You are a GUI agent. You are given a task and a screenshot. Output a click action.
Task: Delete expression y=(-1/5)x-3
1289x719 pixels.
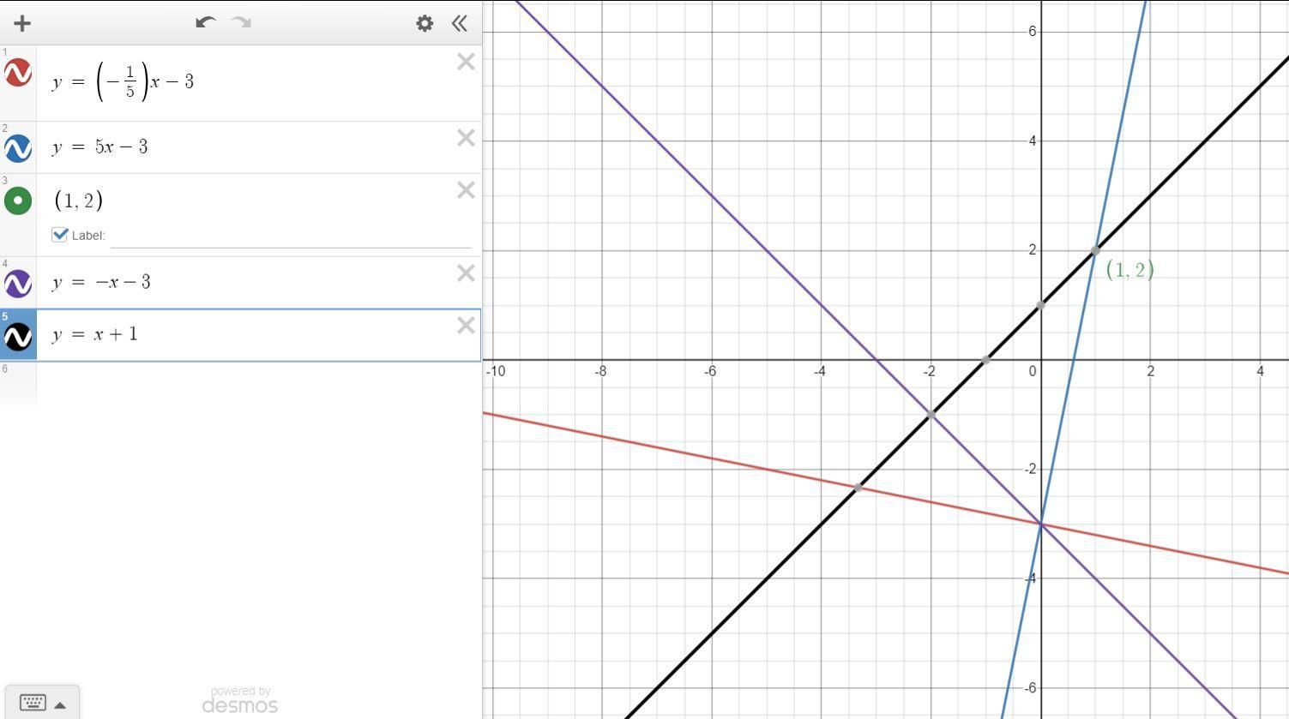coord(466,62)
